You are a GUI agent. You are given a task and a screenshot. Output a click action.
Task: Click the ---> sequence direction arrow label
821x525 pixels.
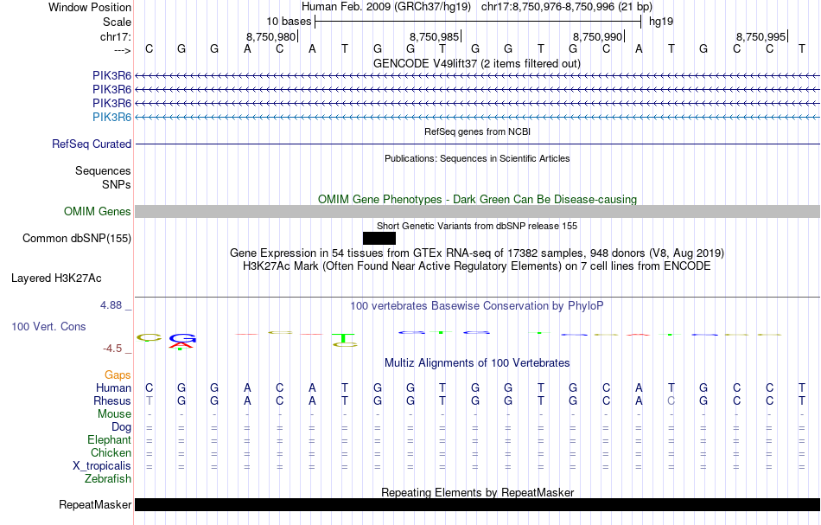click(122, 50)
